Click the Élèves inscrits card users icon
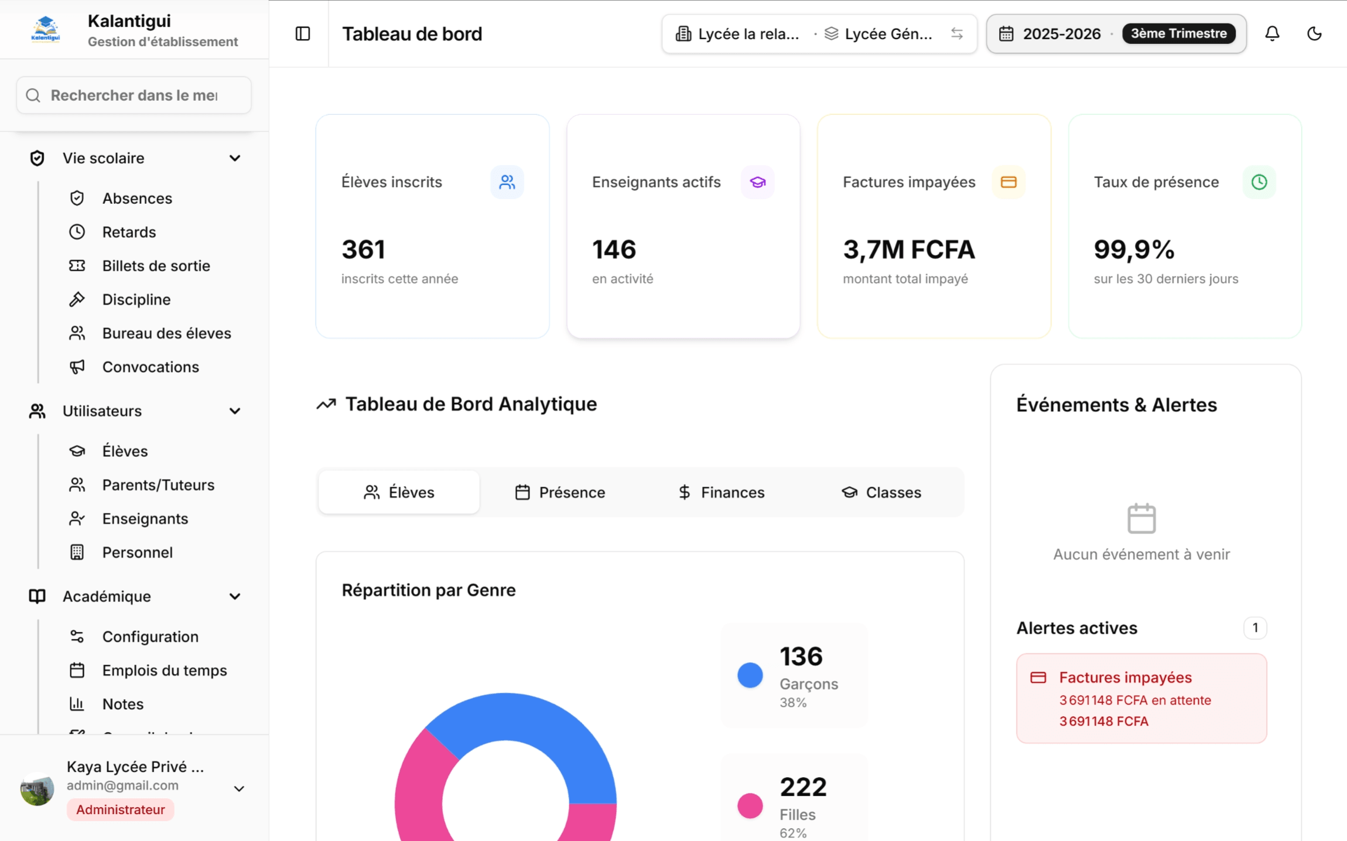 507,182
